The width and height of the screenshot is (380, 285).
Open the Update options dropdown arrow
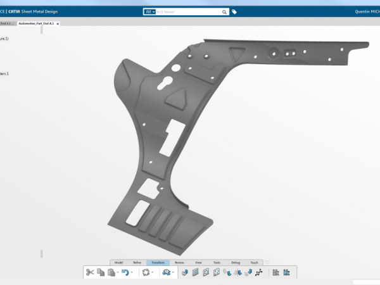(153, 272)
